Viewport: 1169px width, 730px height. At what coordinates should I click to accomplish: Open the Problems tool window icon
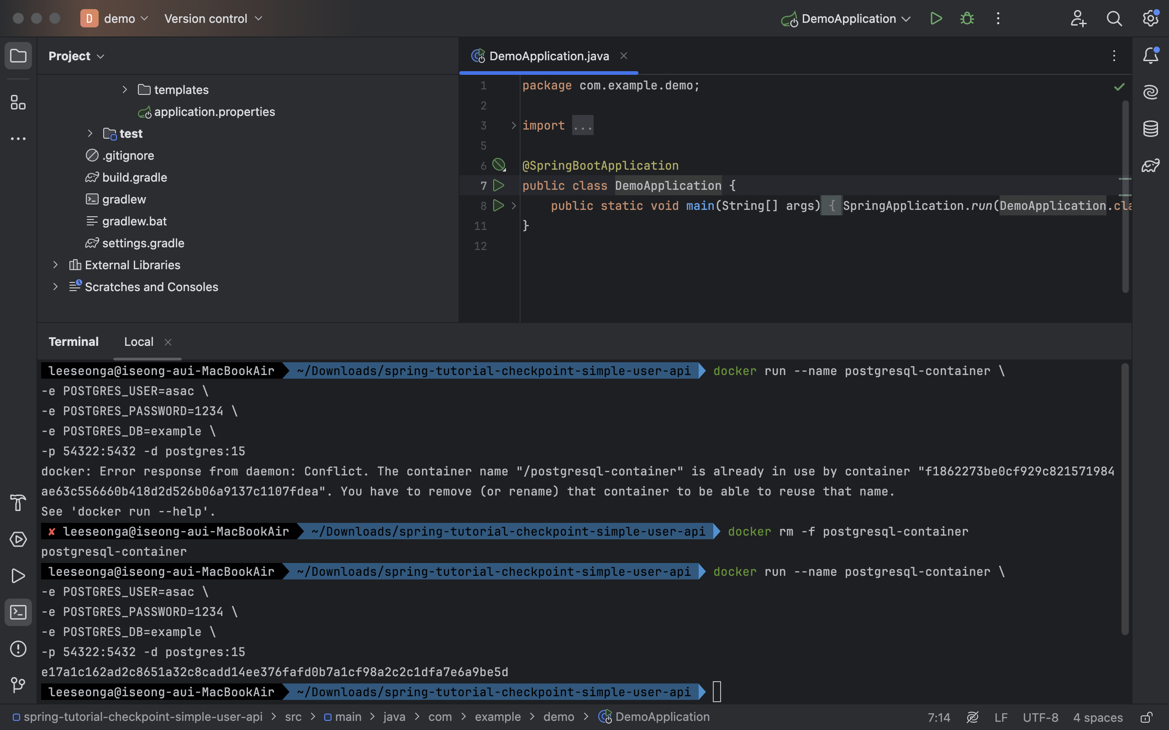tap(18, 648)
